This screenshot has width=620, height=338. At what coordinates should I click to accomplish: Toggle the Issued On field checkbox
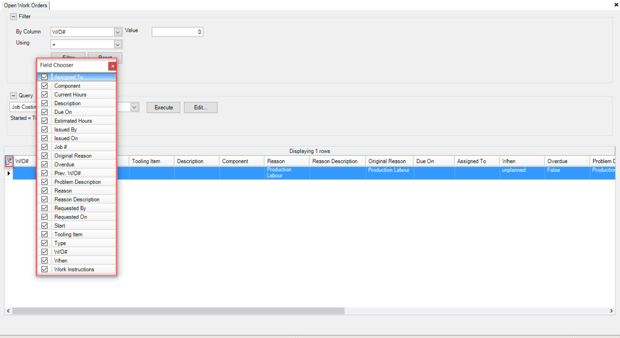pos(45,138)
